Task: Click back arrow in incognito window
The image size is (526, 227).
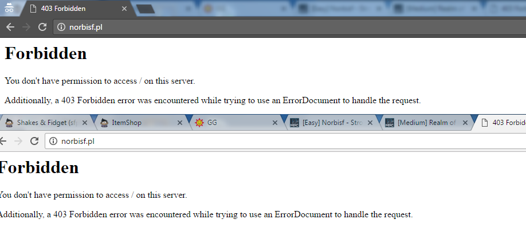Action: click(10, 27)
